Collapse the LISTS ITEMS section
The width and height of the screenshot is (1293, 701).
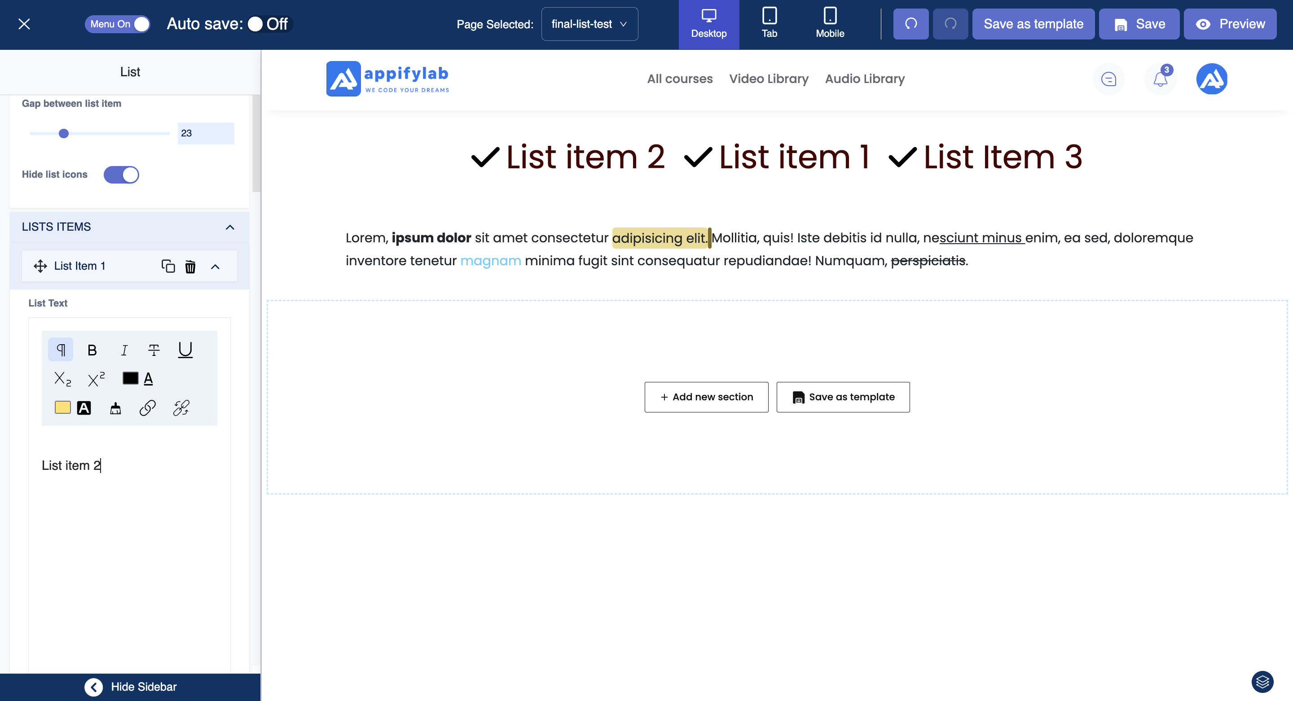(x=230, y=228)
